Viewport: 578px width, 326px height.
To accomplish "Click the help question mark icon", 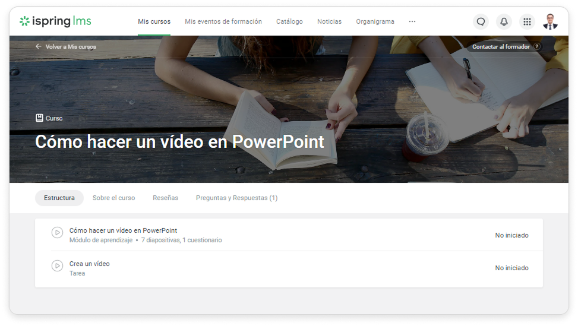I will [x=536, y=46].
